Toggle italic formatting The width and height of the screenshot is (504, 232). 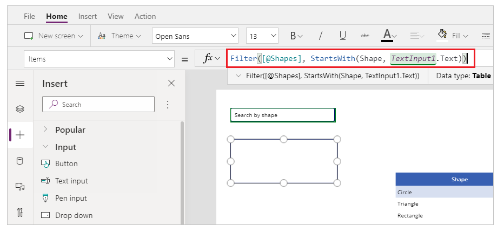pyautogui.click(x=320, y=36)
